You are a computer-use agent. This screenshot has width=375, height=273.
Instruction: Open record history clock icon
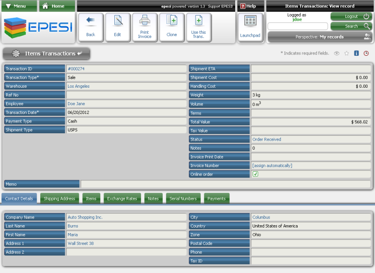pyautogui.click(x=366, y=53)
